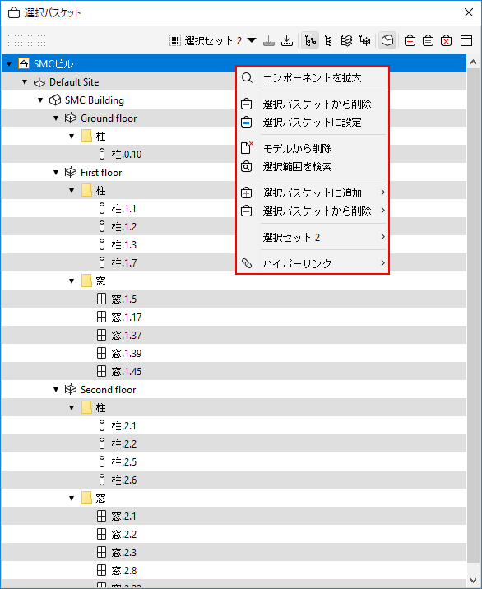The width and height of the screenshot is (482, 589).
Task: Click the selection set grid icon in toolbar
Action: [175, 40]
